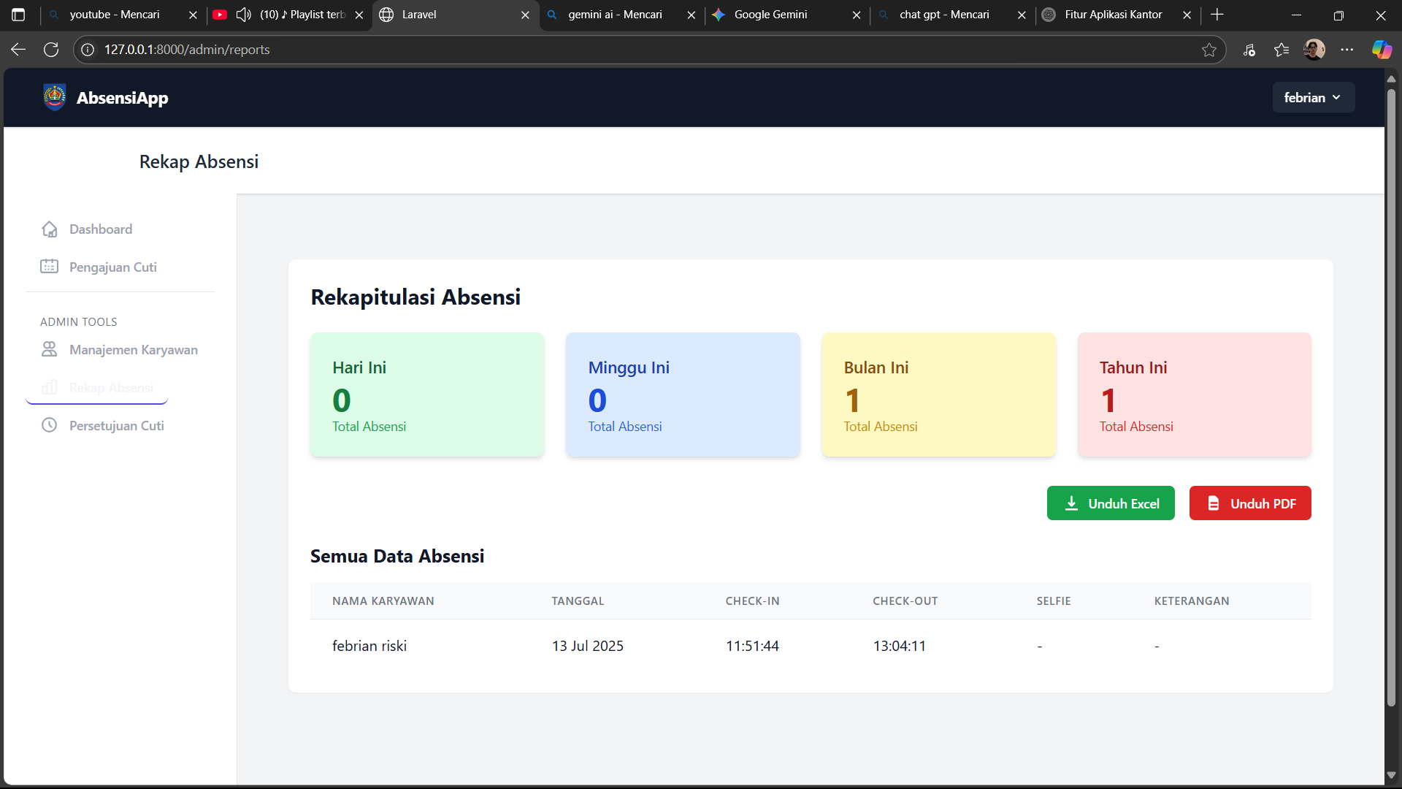This screenshot has height=789, width=1402.
Task: Open a new browser tab
Action: pyautogui.click(x=1217, y=15)
